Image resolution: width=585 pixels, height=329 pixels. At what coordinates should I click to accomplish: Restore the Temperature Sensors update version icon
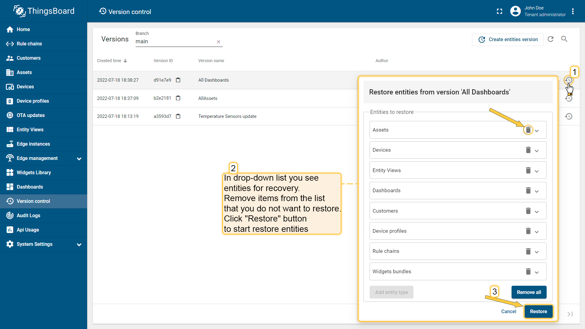click(569, 116)
